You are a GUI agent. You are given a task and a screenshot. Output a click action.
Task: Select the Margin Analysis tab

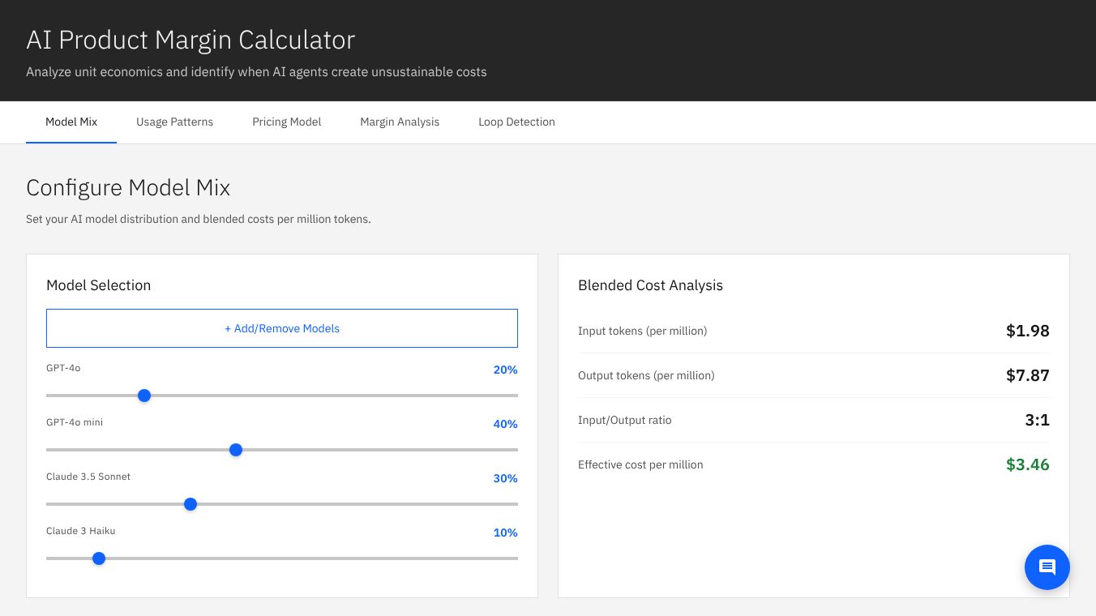tap(400, 122)
